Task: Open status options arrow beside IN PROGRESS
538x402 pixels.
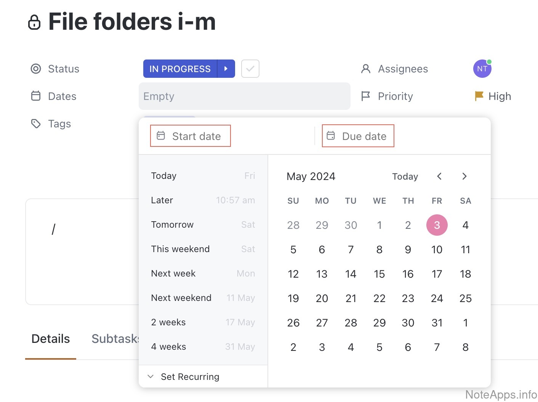Action: coord(226,69)
